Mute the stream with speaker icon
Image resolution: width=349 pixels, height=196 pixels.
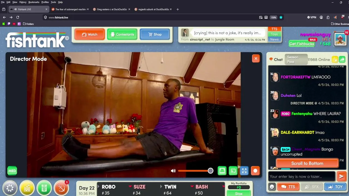coord(173,171)
